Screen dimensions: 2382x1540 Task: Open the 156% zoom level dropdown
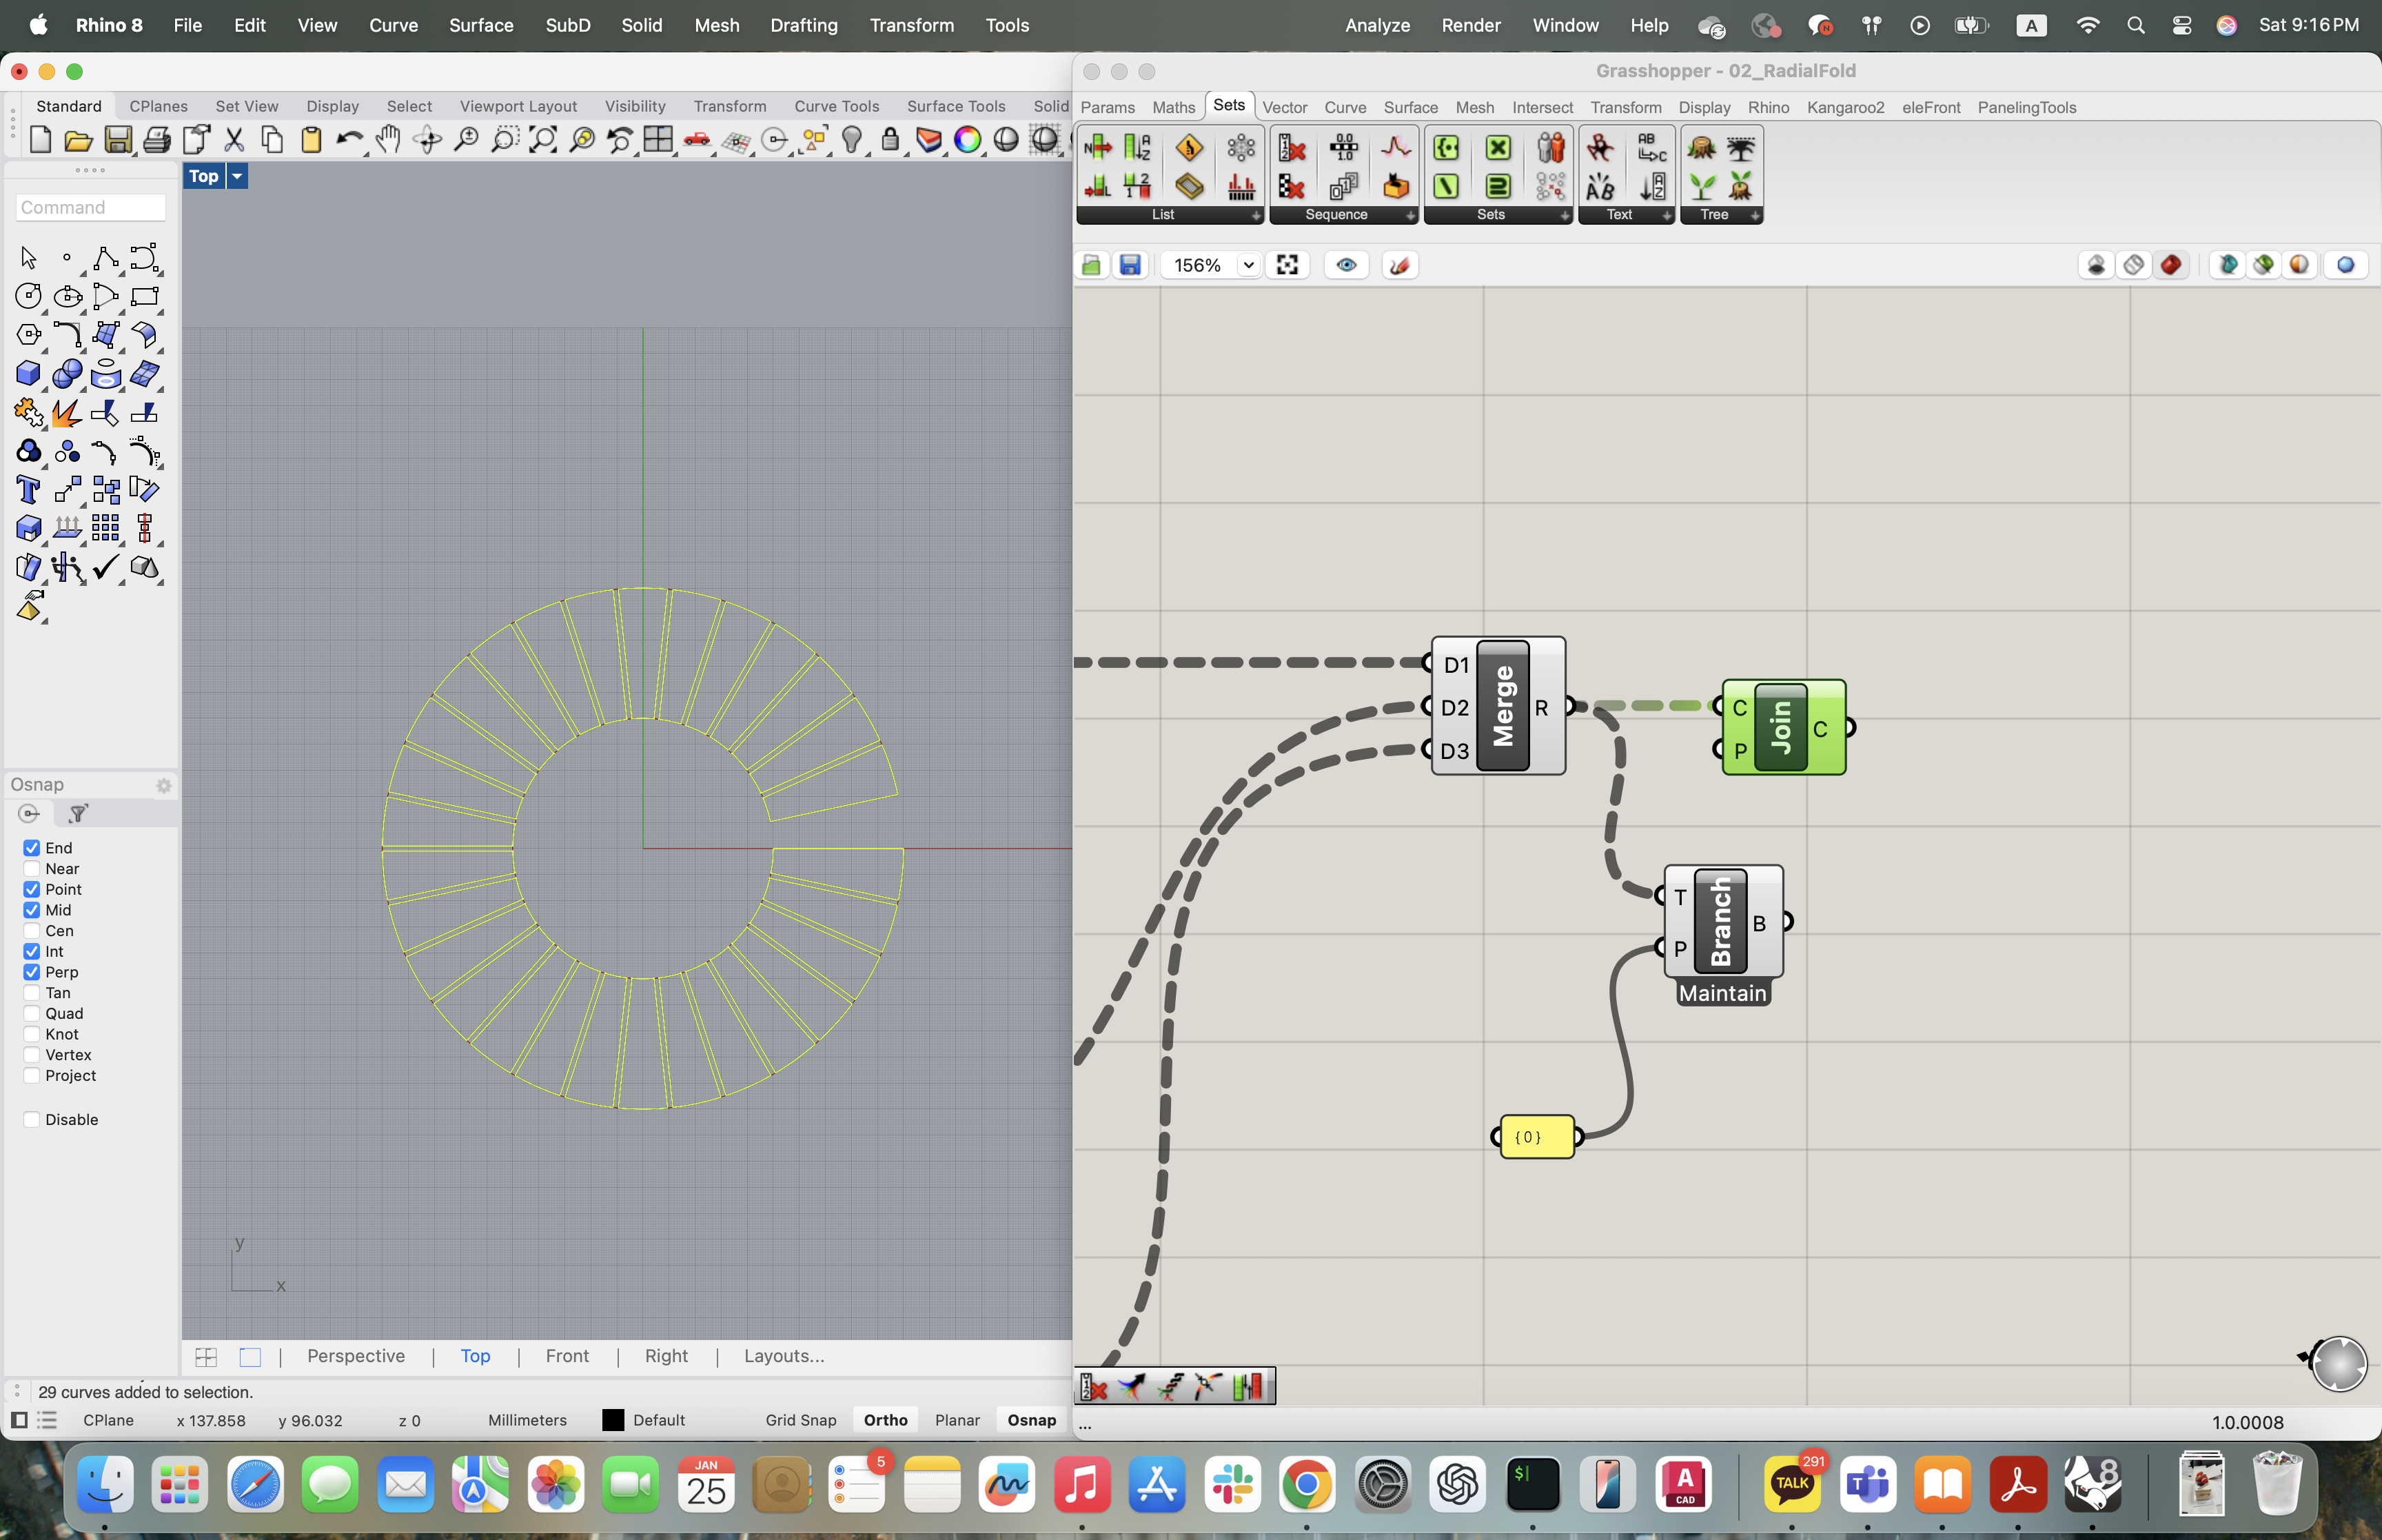[x=1248, y=265]
